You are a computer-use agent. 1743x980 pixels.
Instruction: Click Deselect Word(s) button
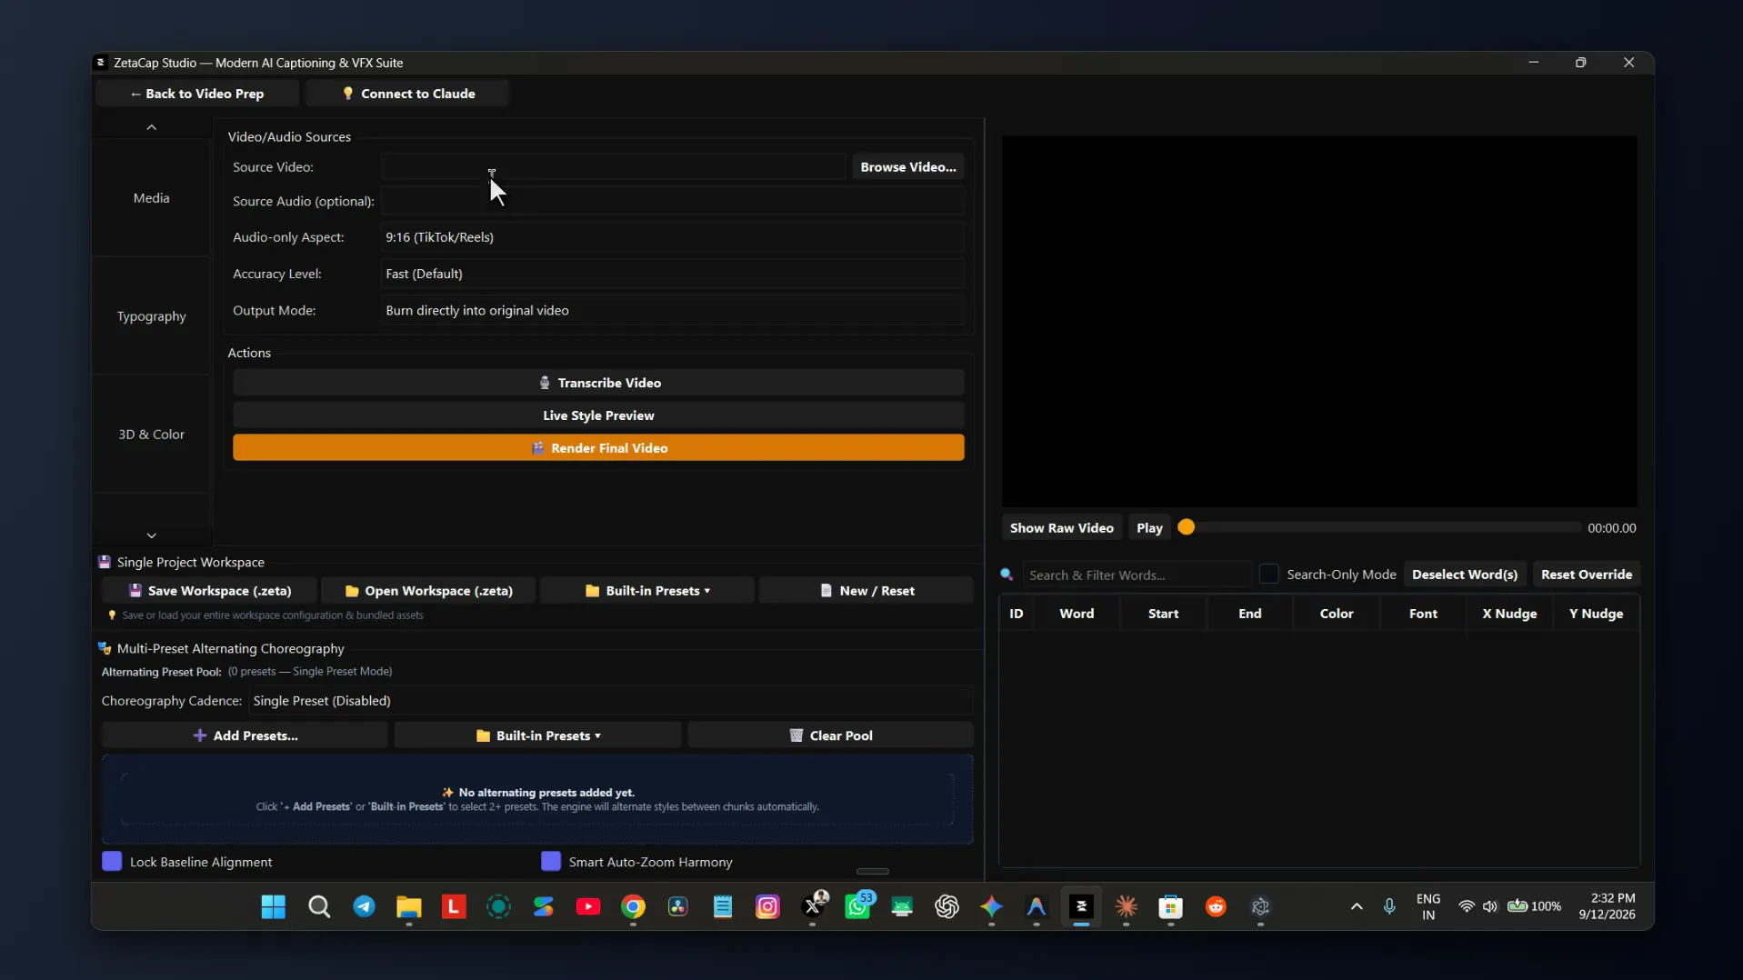coord(1464,575)
